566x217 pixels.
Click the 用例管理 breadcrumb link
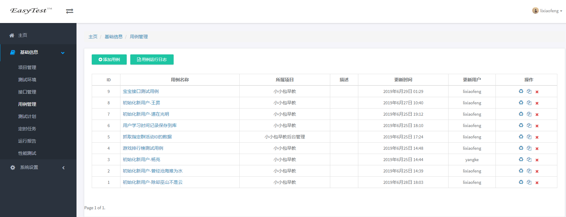click(139, 37)
